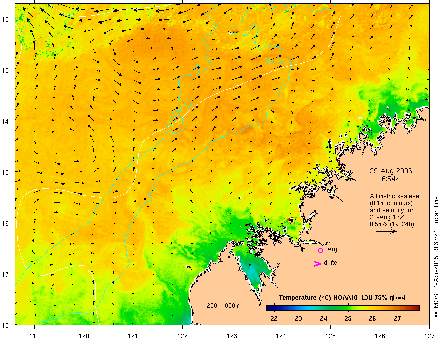Screen dimensions: 440x340
Task: Click the temperature color bar
Action: 343,308
